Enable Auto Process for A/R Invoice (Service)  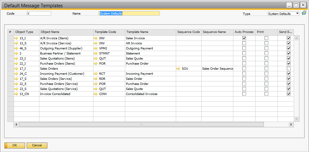(244, 43)
